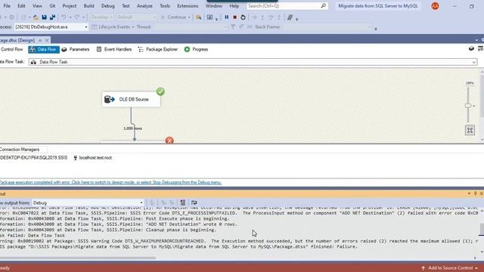Switch to the Control Flow tab

pos(11,49)
